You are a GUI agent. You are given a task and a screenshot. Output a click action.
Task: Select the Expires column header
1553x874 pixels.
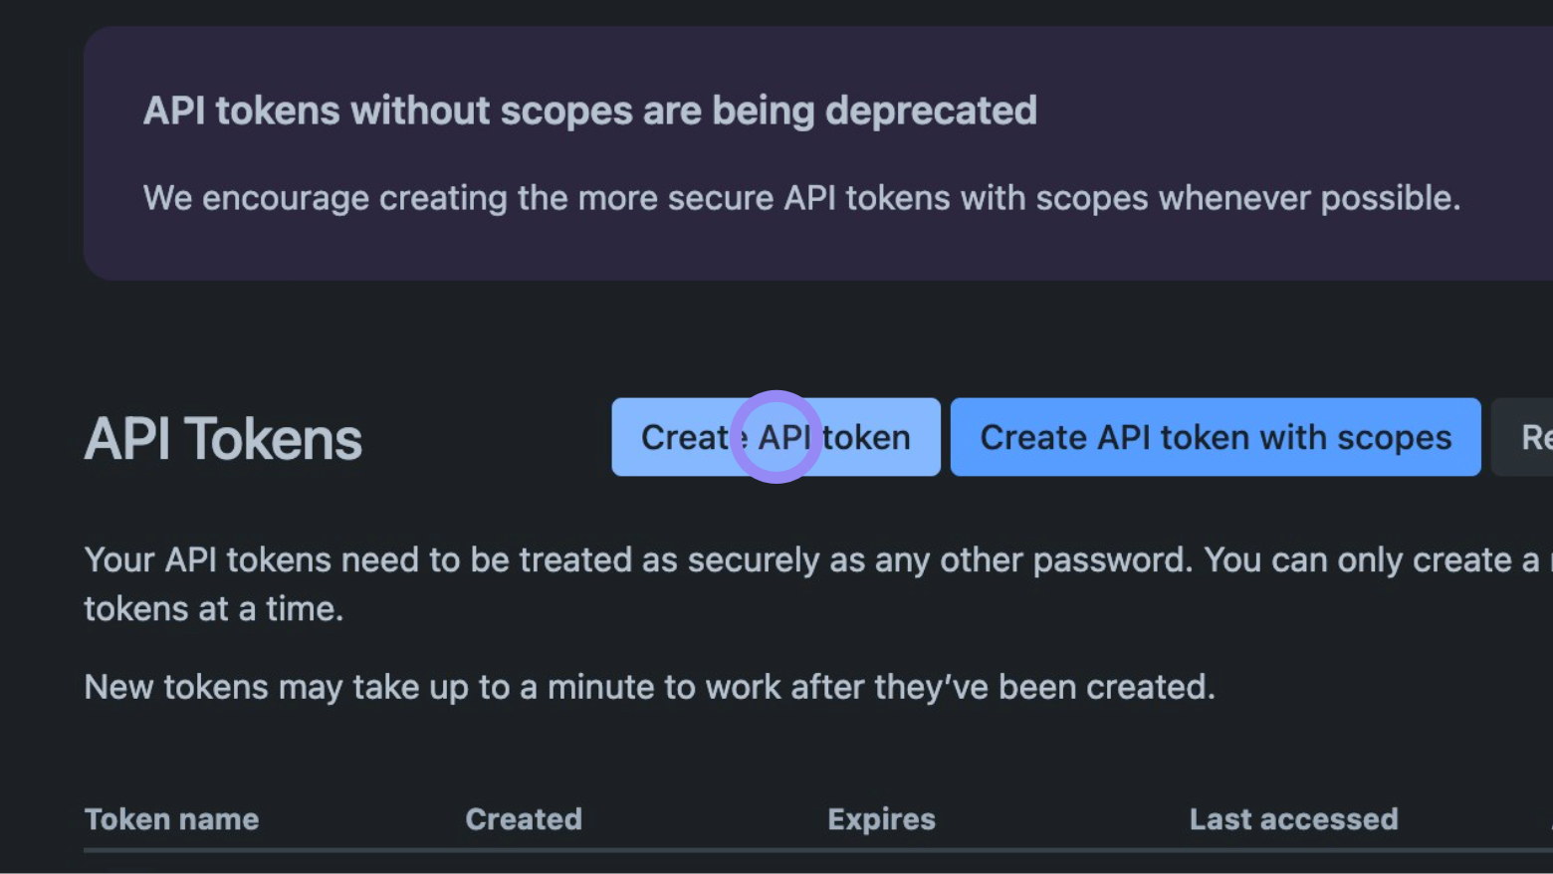coord(881,819)
